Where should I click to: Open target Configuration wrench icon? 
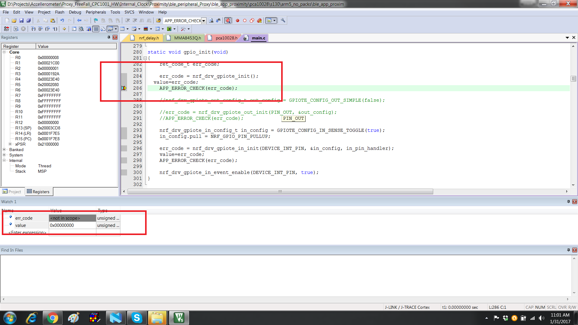click(x=283, y=20)
